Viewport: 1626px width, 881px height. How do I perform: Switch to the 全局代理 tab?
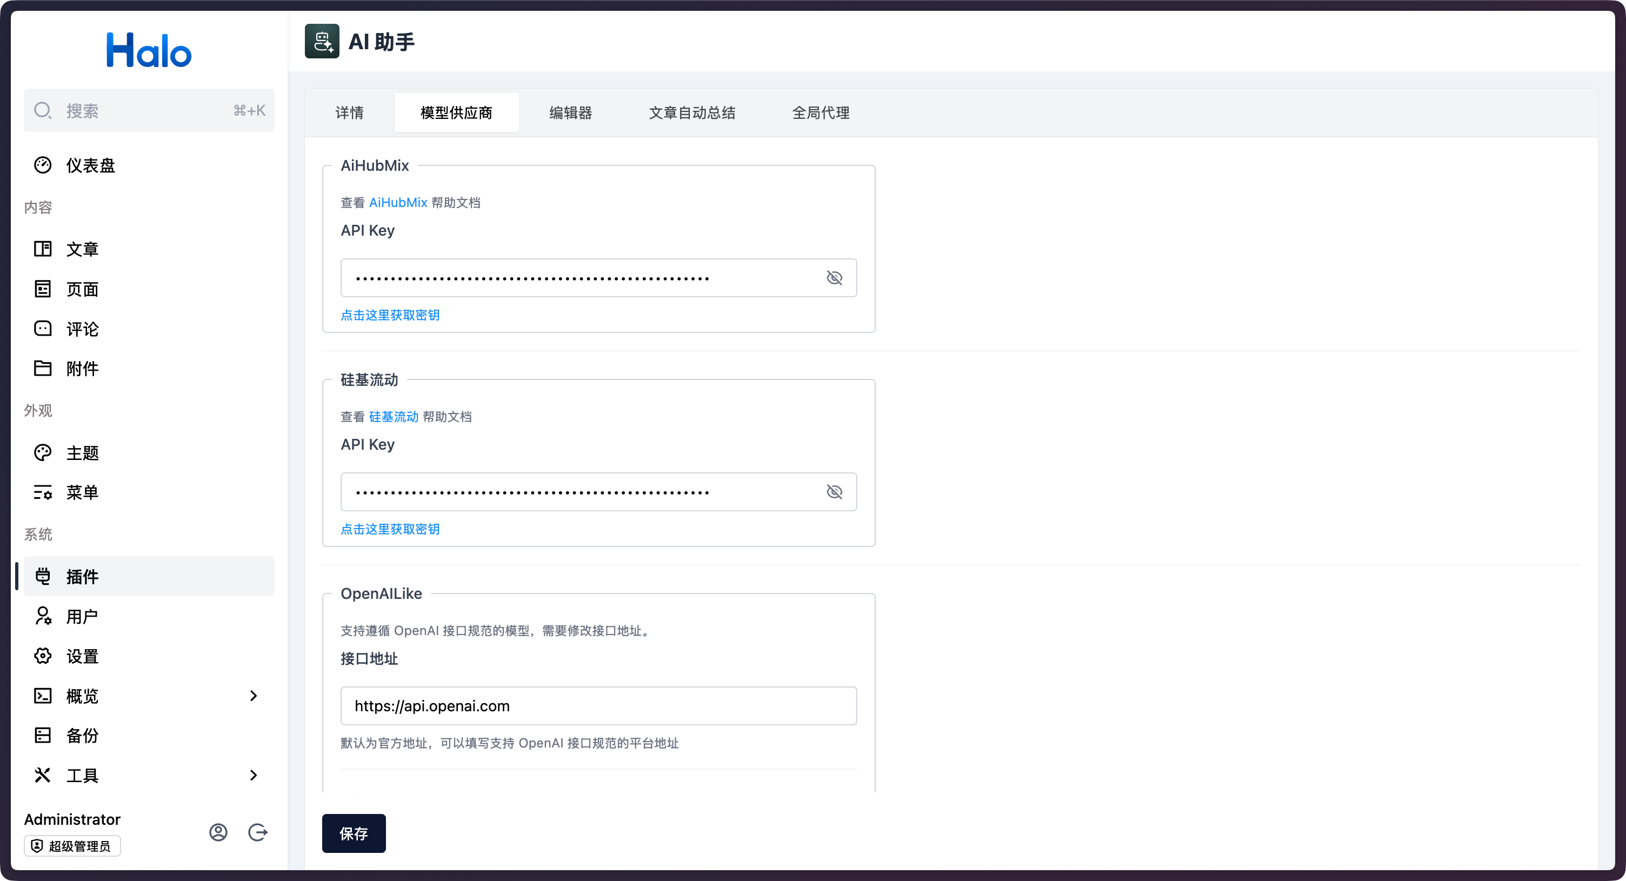coord(821,113)
